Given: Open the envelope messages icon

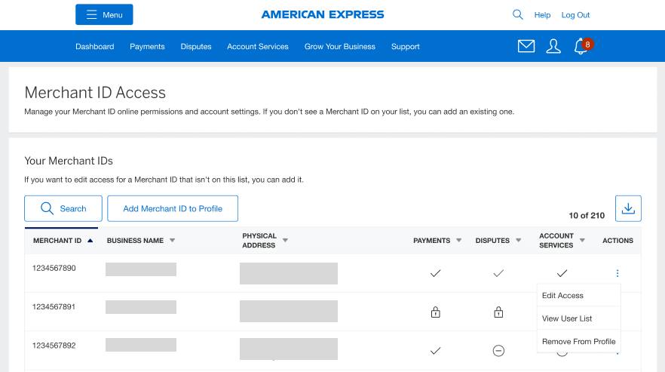Looking at the screenshot, I should click(526, 46).
